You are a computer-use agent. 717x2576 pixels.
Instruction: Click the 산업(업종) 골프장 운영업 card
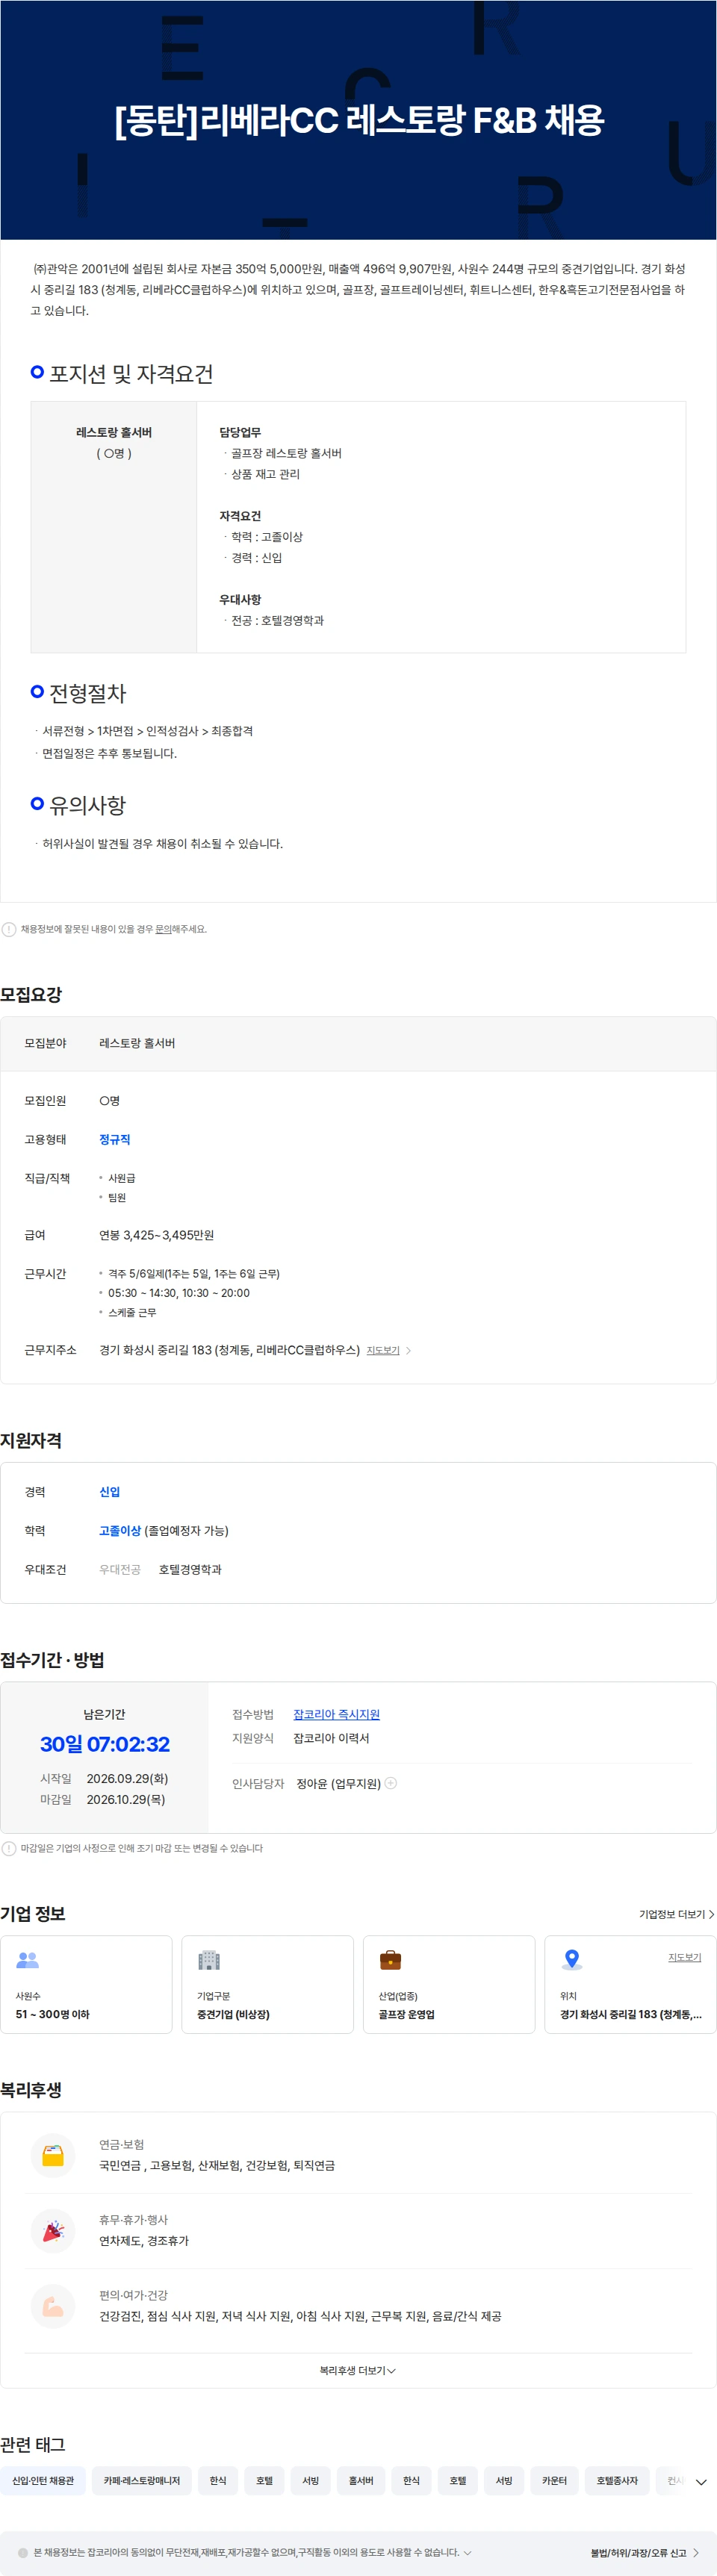pyautogui.click(x=449, y=1984)
